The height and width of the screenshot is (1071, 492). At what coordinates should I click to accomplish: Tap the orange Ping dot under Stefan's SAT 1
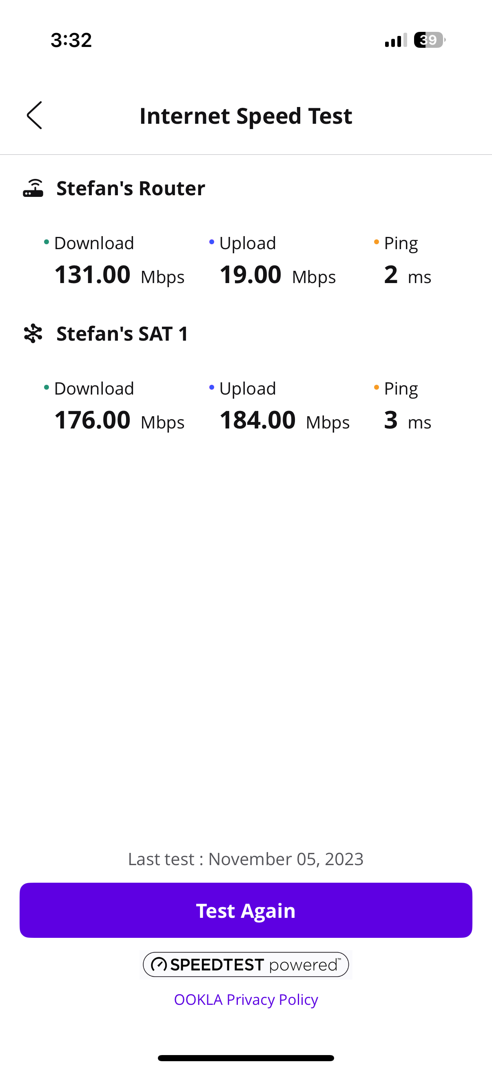tap(377, 388)
